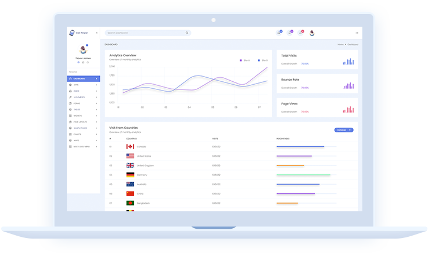This screenshot has height=256, width=428.
Task: Click the Home breadcrumb link
Action: (340, 44)
